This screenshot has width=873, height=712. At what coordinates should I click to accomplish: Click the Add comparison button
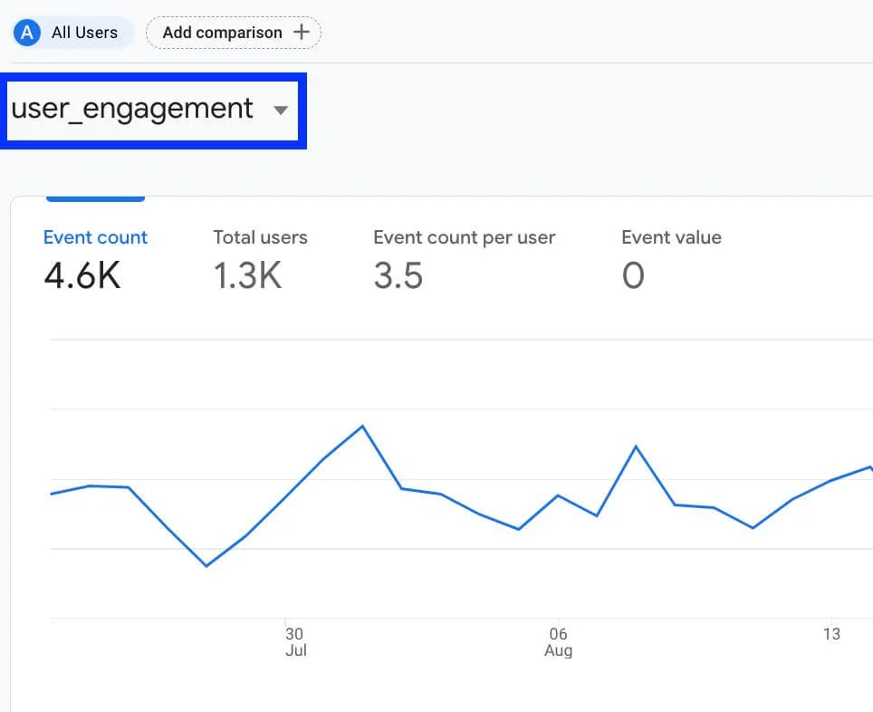point(233,32)
